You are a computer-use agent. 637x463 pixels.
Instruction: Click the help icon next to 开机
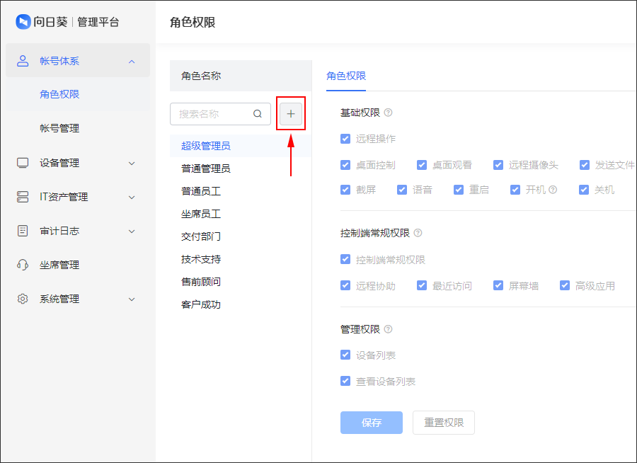coord(553,190)
